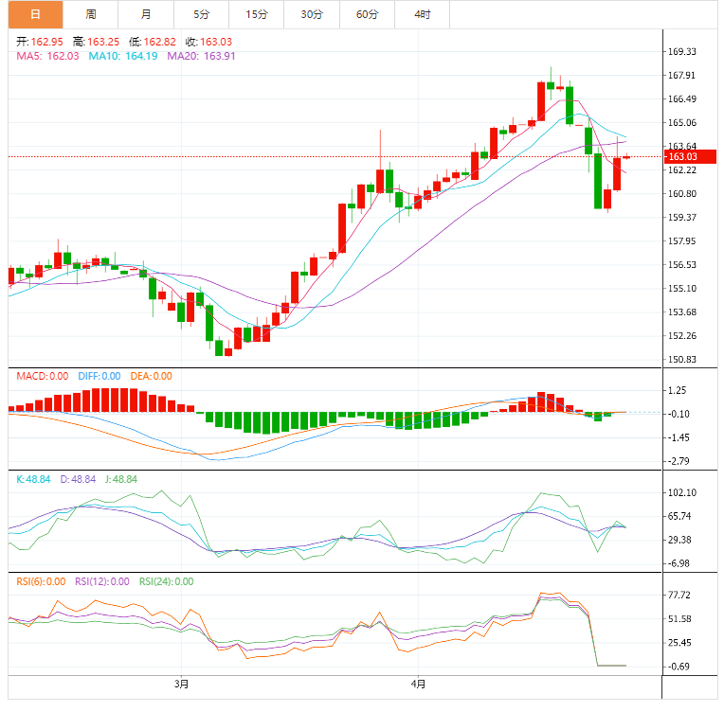Image resolution: width=724 pixels, height=712 pixels.
Task: Click the 开: 162.95 open price
Action: click(x=40, y=42)
